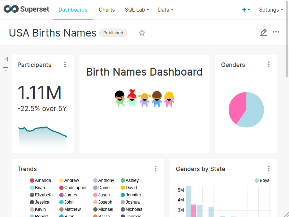This screenshot has width=289, height=217.
Task: Open the Trends chart options menu
Action: [x=156, y=168]
